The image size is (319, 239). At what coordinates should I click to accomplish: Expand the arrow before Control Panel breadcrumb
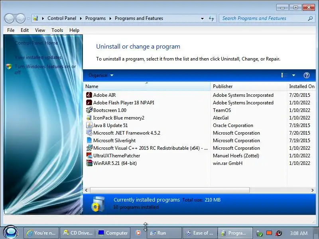(x=43, y=18)
